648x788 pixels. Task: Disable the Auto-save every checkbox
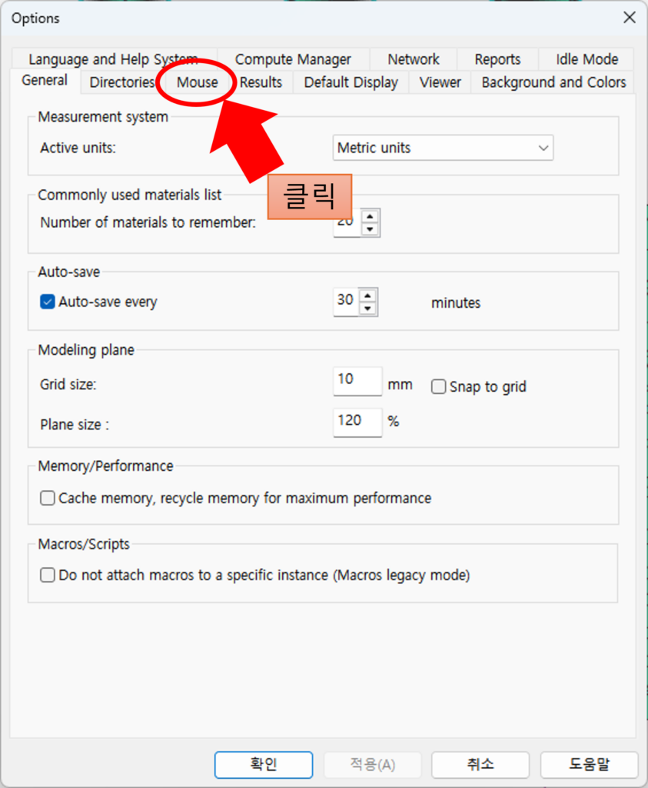coord(48,302)
